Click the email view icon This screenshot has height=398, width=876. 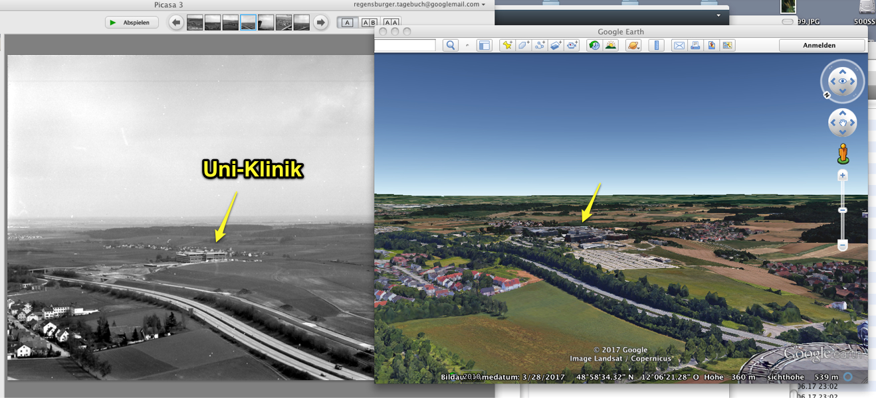(x=679, y=45)
